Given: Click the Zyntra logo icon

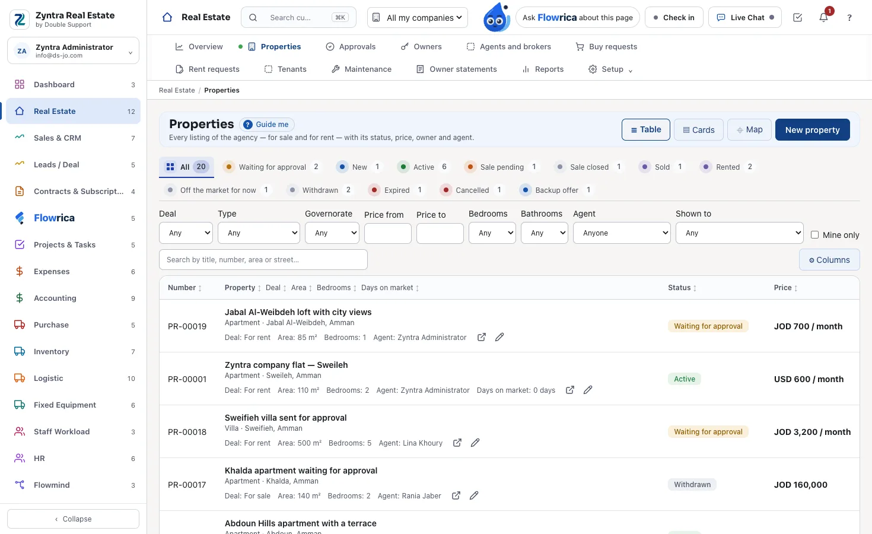Looking at the screenshot, I should click(20, 20).
